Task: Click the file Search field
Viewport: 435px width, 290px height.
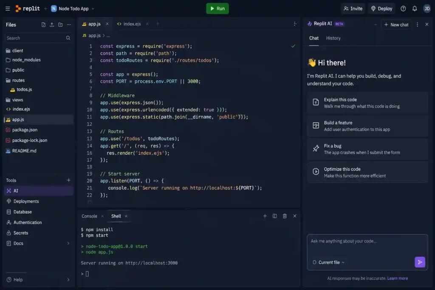Action: [38, 38]
